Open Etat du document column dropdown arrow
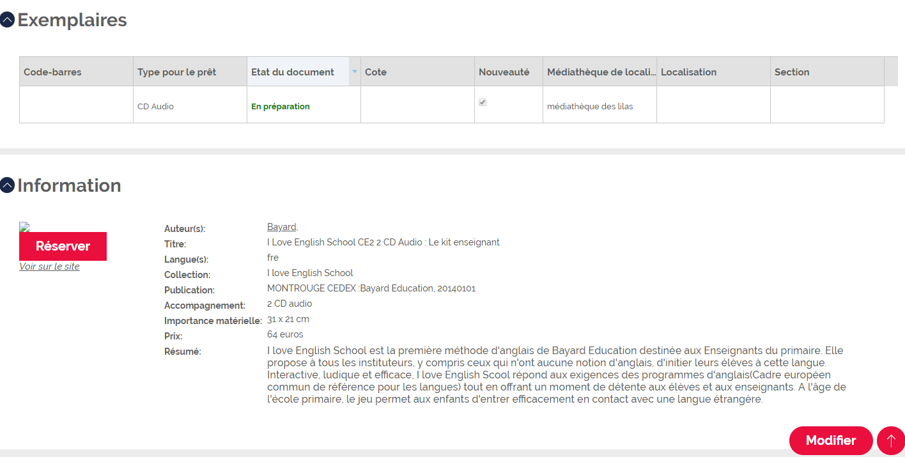905x457 pixels. [x=355, y=72]
